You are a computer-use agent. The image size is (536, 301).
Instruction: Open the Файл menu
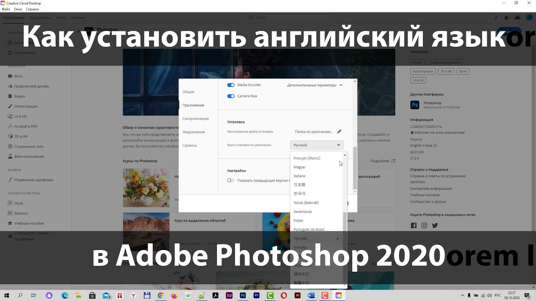(6, 9)
